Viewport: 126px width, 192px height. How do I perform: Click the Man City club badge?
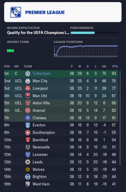28,81
